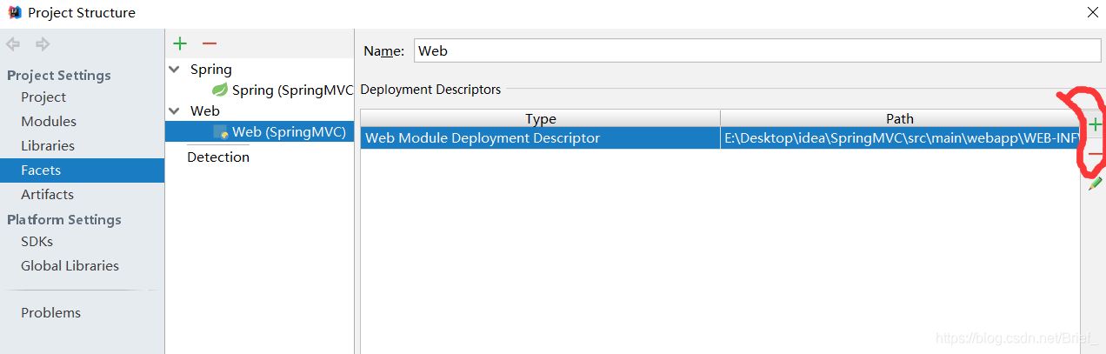This screenshot has height=354, width=1106.
Task: Collapse the Web tree node
Action: (175, 111)
